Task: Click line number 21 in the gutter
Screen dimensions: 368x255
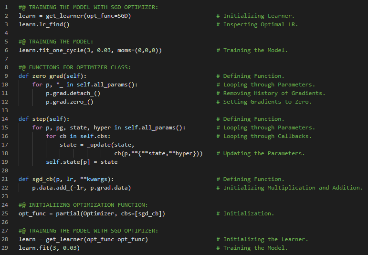Action: point(6,179)
